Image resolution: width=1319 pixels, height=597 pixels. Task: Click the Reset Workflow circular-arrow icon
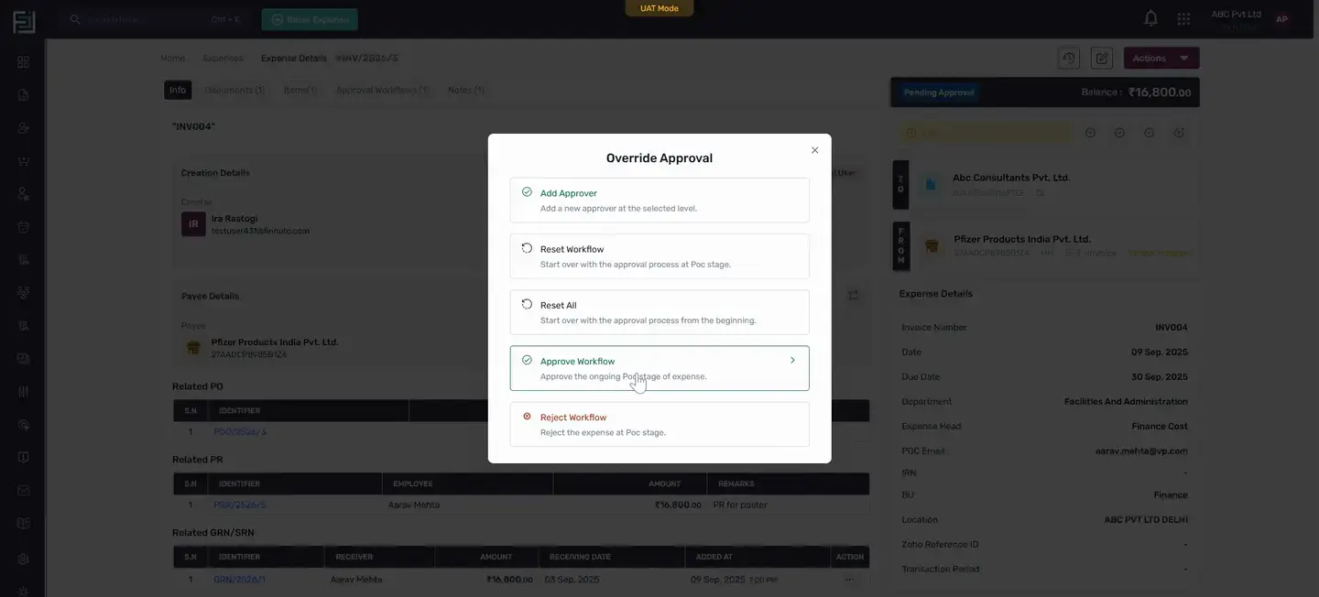[527, 248]
